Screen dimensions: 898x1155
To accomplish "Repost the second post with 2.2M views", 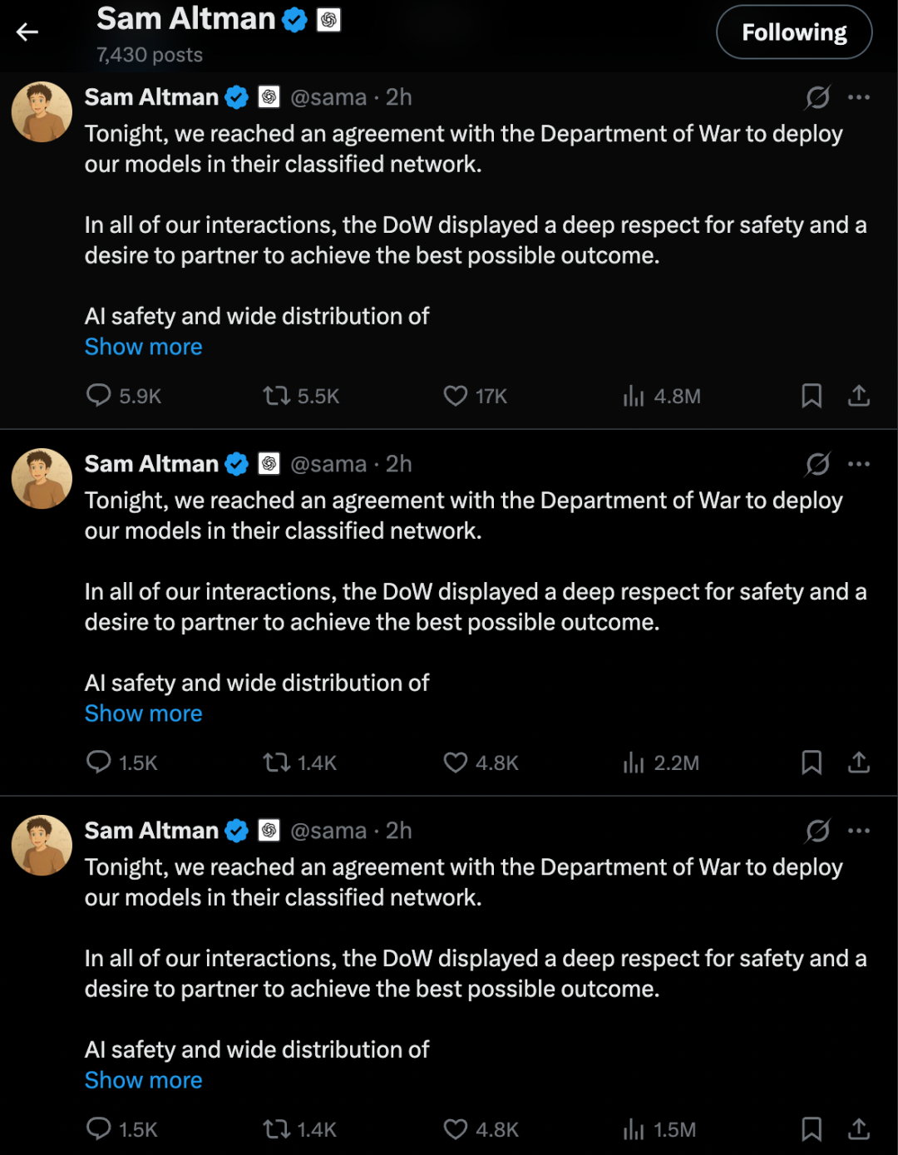I will 277,763.
